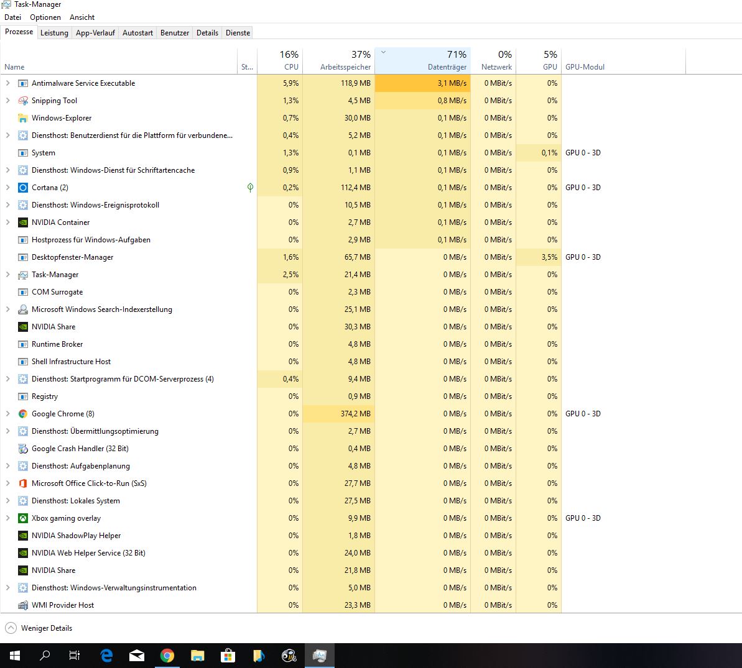Sort by Arbeitsspeicher column header
Image resolution: width=742 pixels, height=668 pixels.
pyautogui.click(x=338, y=60)
